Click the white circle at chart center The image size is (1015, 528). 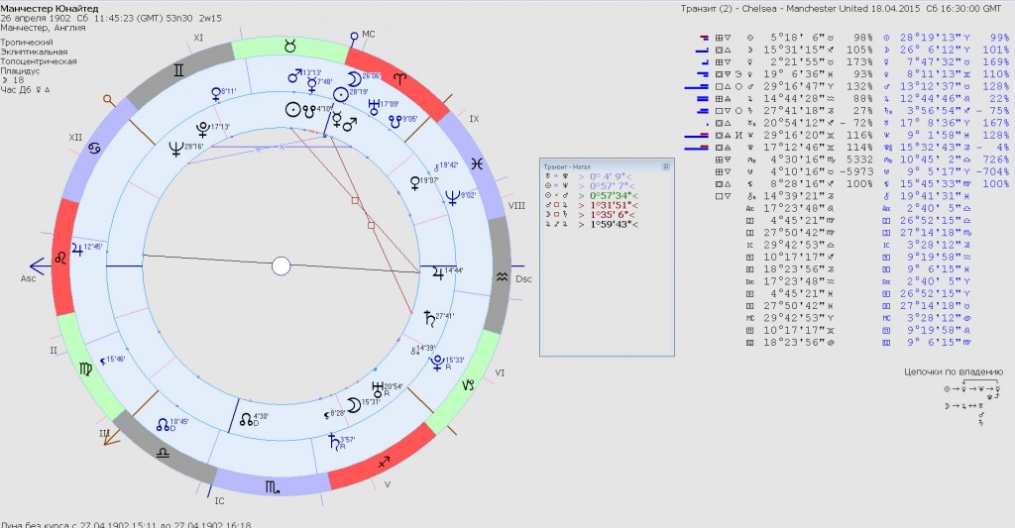click(x=281, y=265)
